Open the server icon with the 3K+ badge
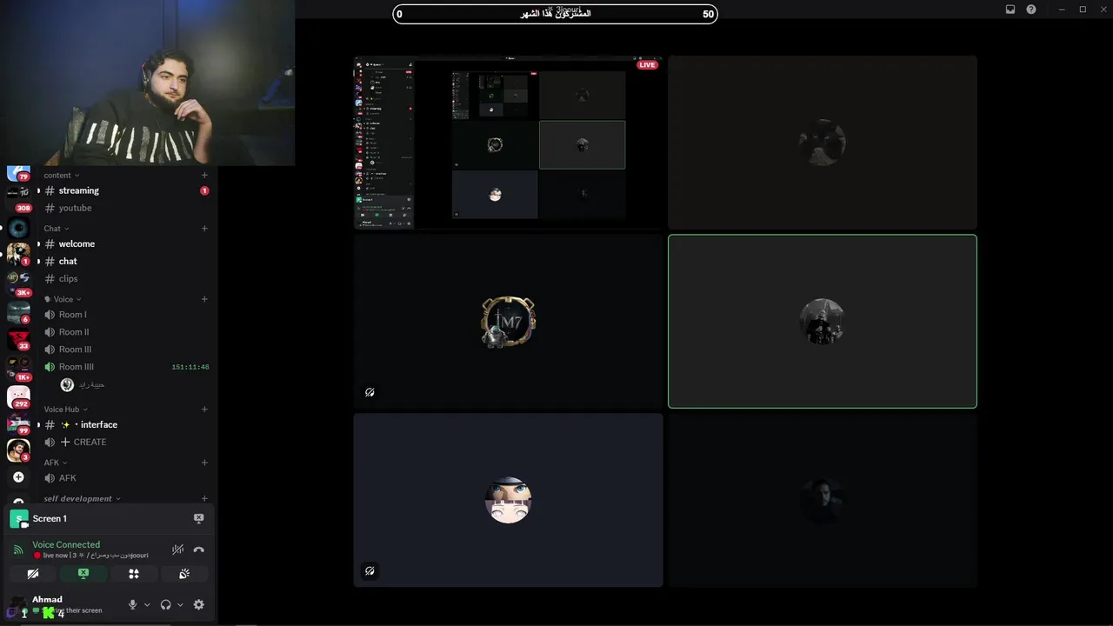Screen dimensions: 1113x626 point(18,284)
